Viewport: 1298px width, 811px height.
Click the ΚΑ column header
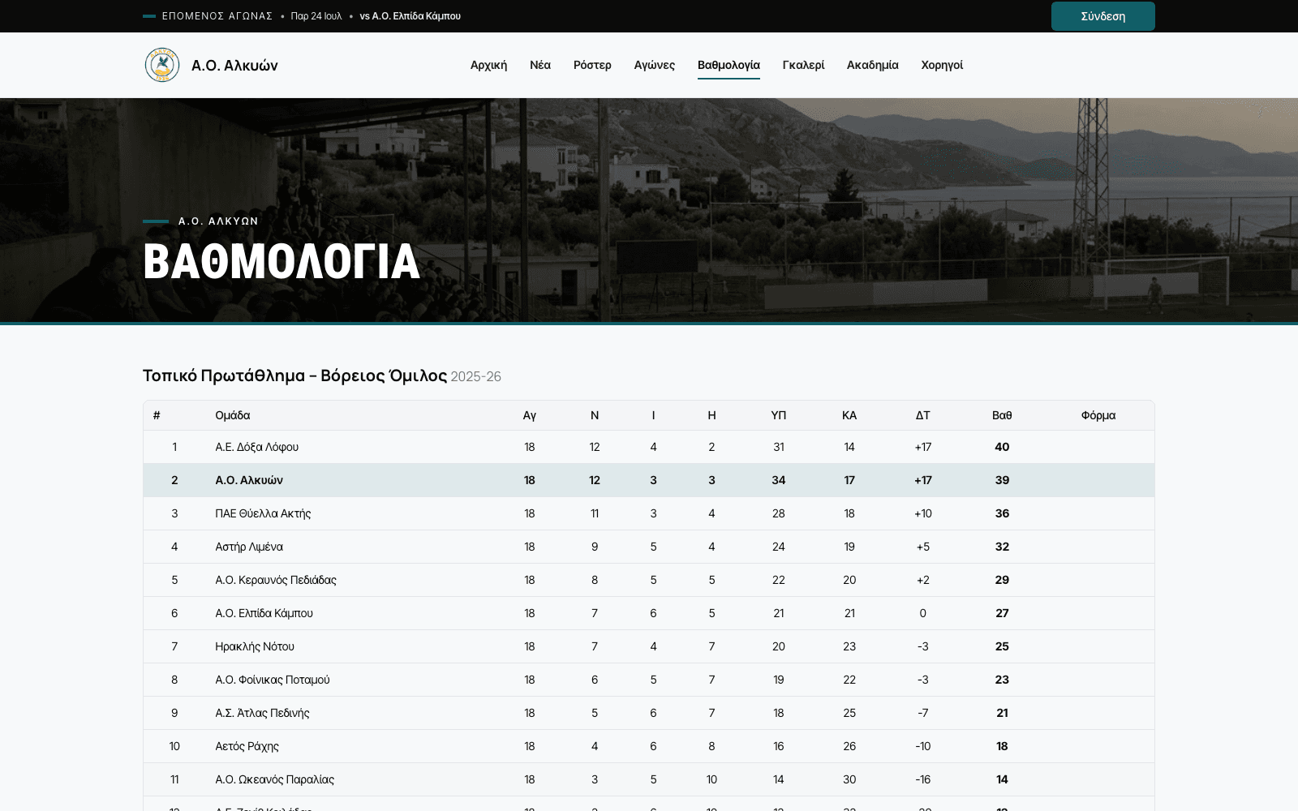[x=849, y=415]
